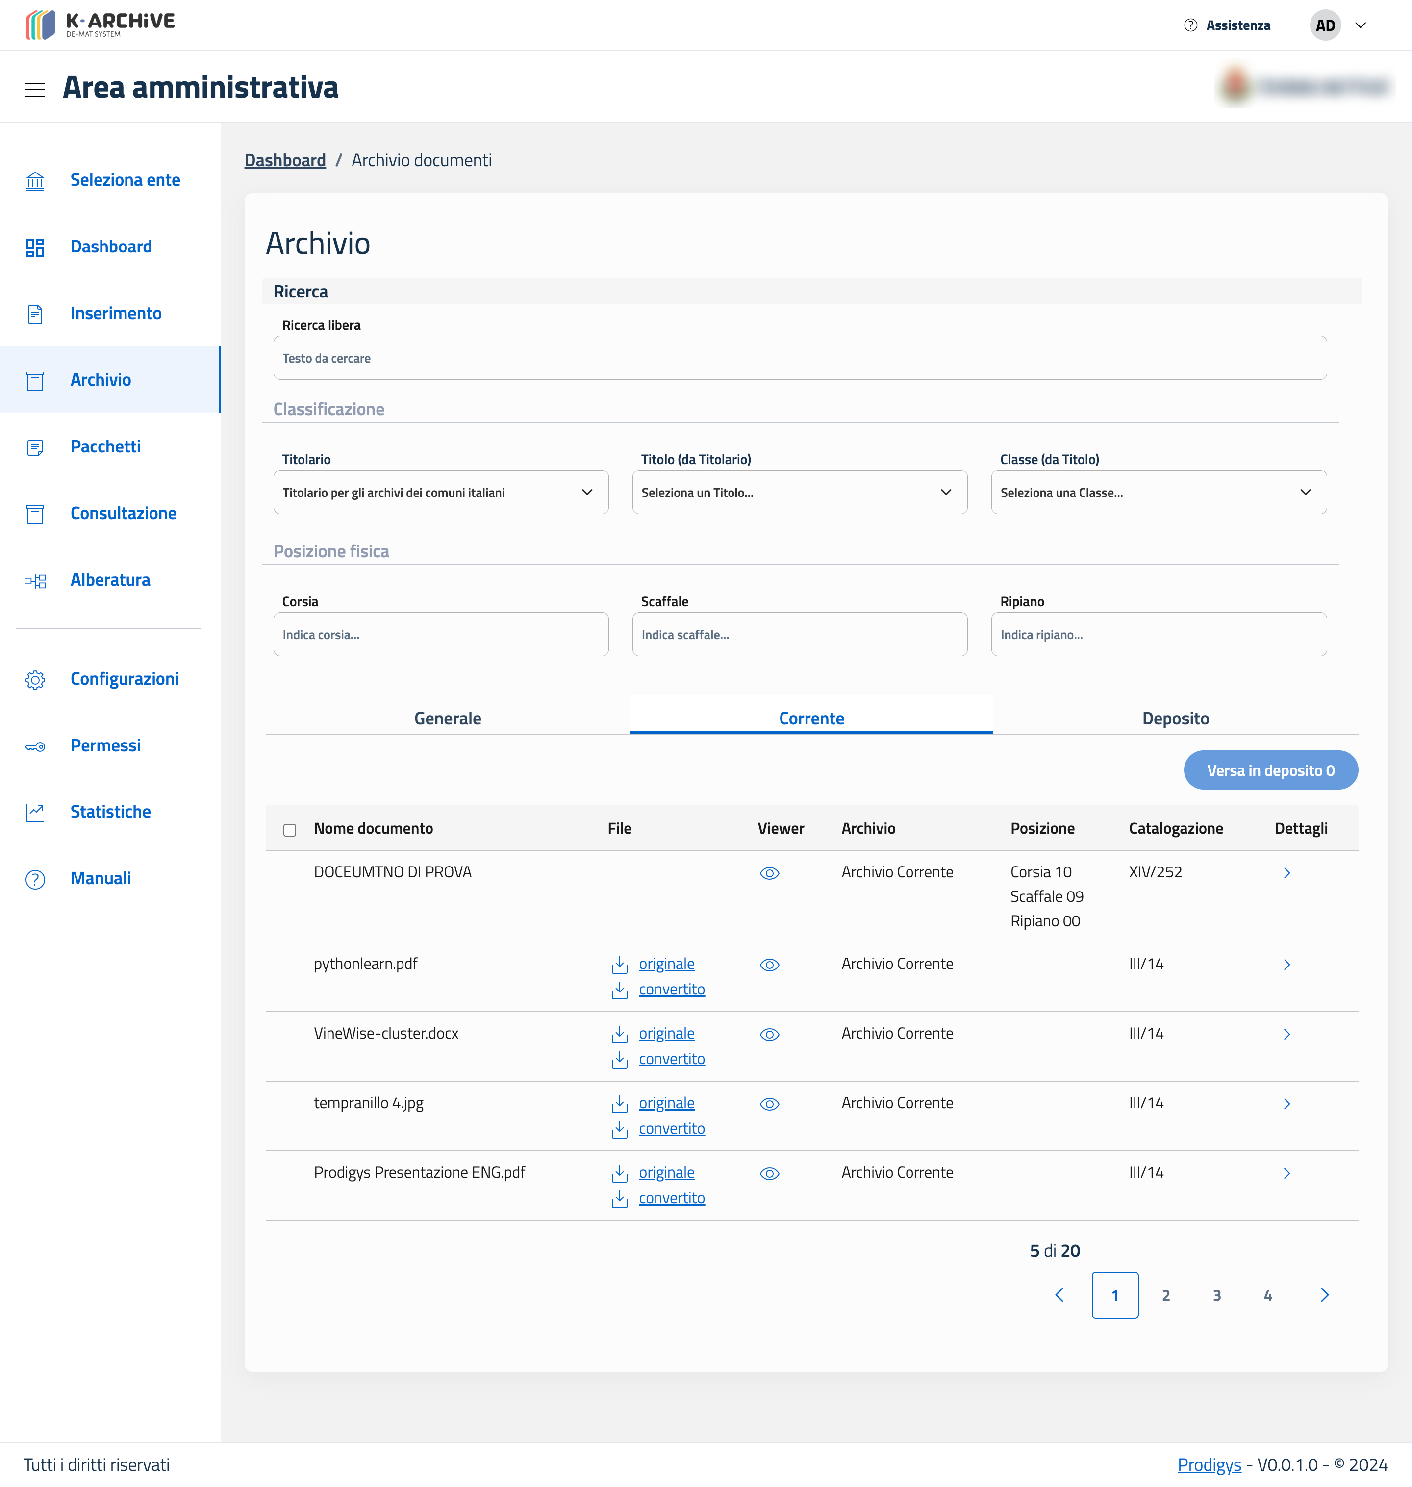Click the Versa in deposito button
Viewport: 1412px width, 1487px height.
[1270, 770]
